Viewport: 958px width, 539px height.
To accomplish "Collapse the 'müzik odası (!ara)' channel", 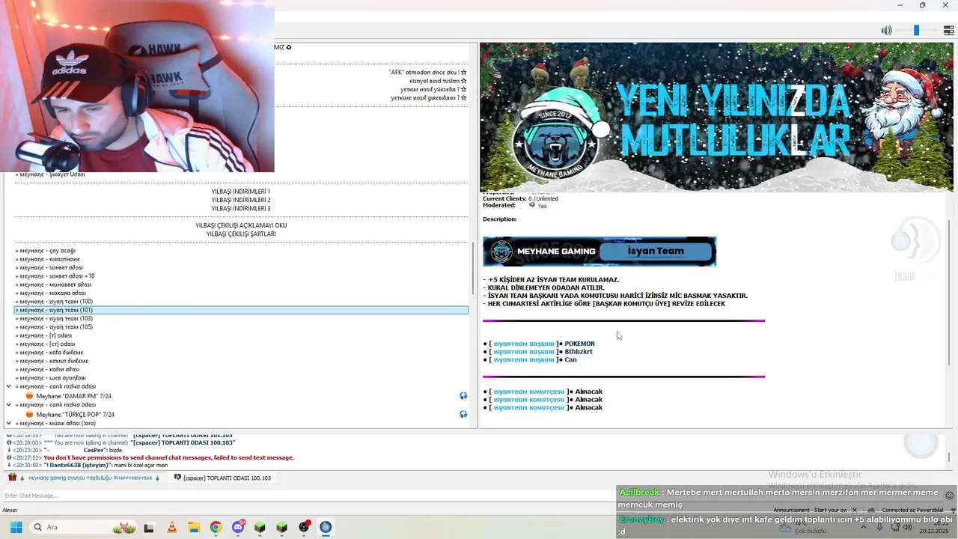I will tap(9, 423).
